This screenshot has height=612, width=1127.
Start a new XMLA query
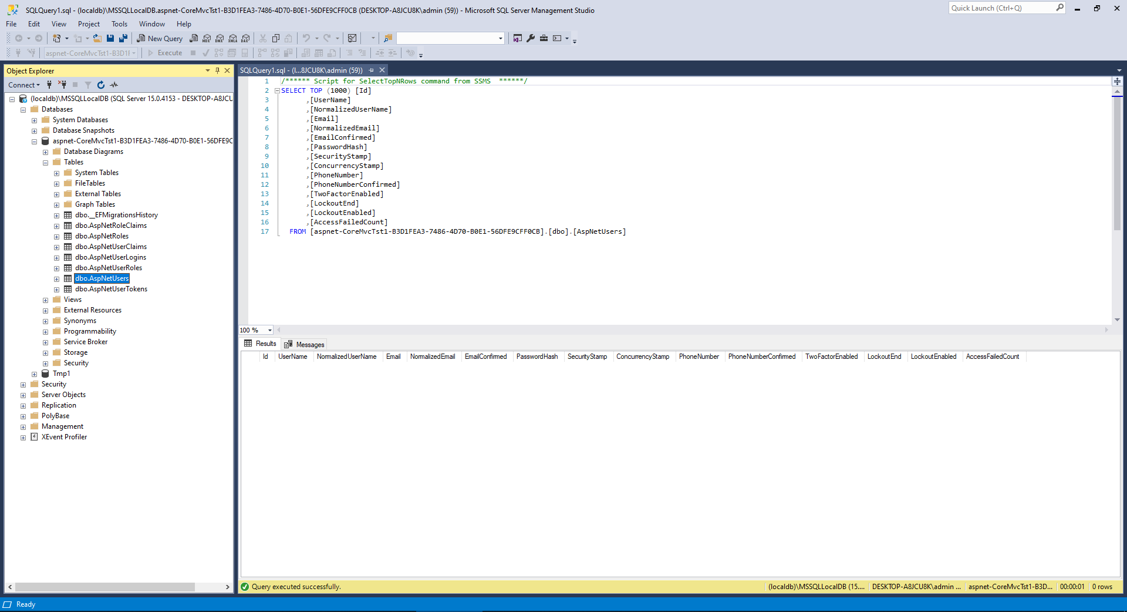coord(233,38)
